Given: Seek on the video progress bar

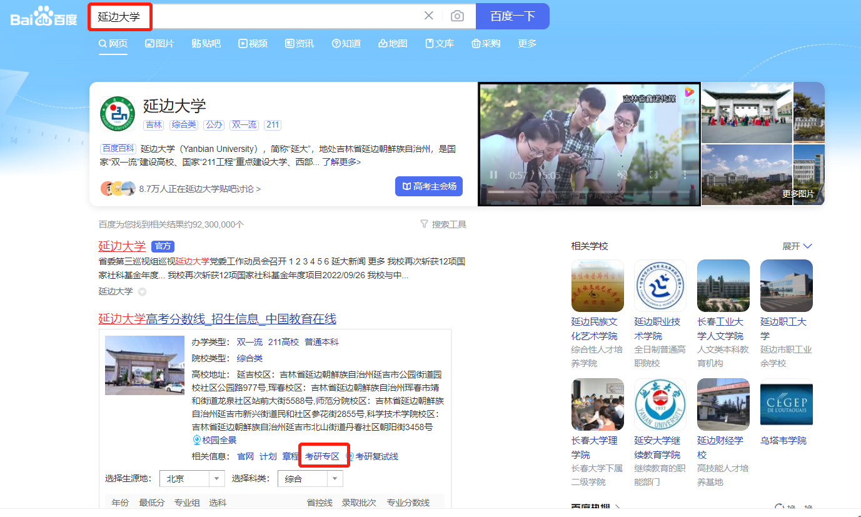Looking at the screenshot, I should coord(589,191).
